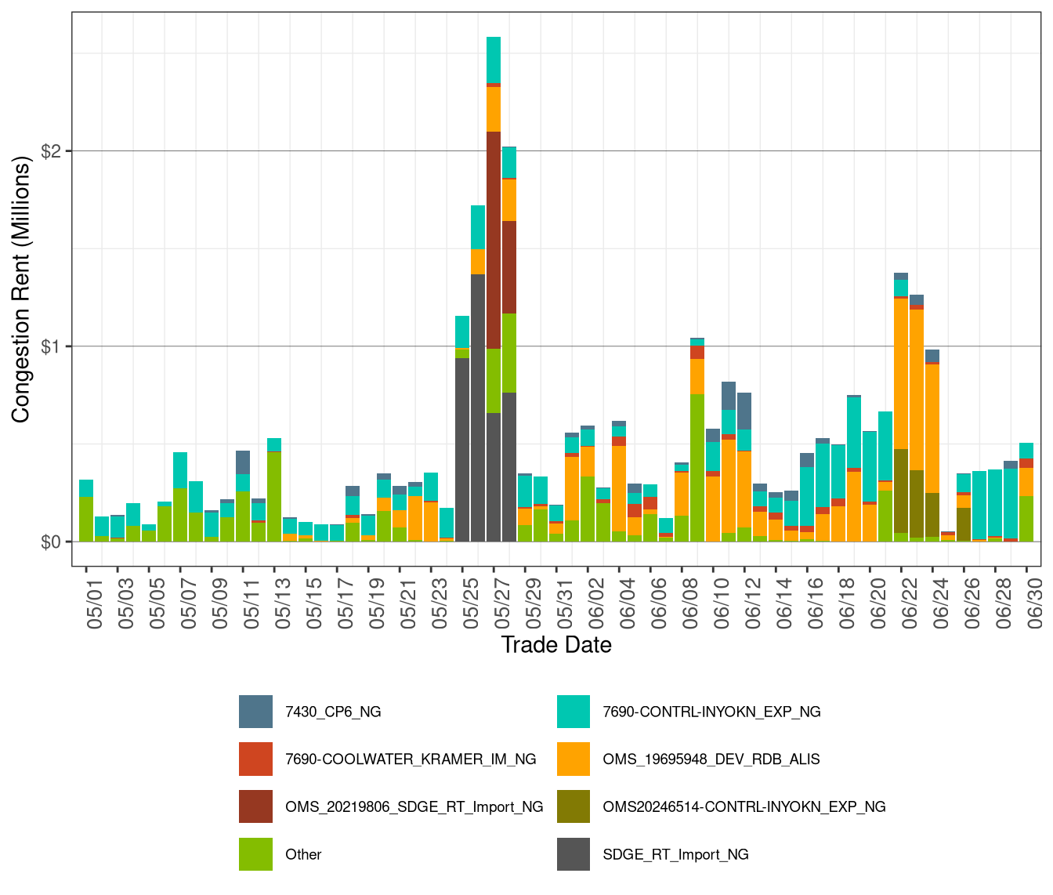Select the "$2" y-axis tick label

[x=51, y=150]
